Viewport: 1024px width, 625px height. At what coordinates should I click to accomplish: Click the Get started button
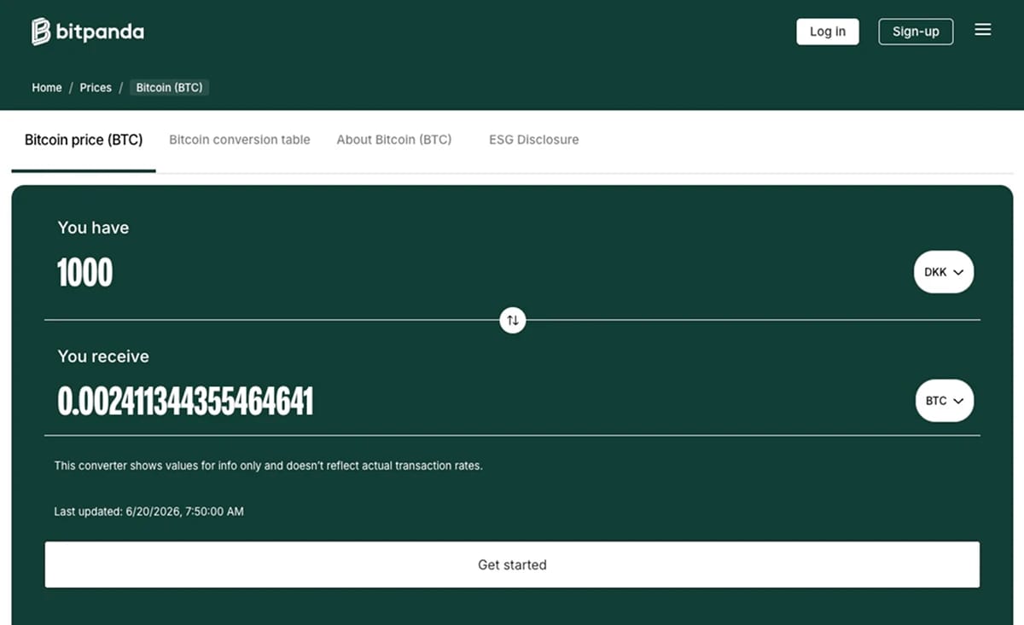coord(512,564)
